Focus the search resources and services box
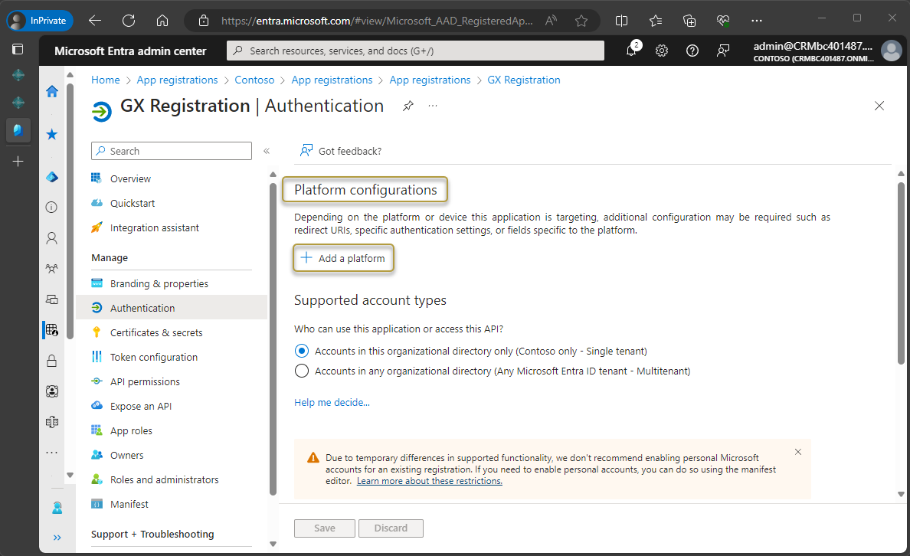Screen dimensions: 910x556 [417, 51]
